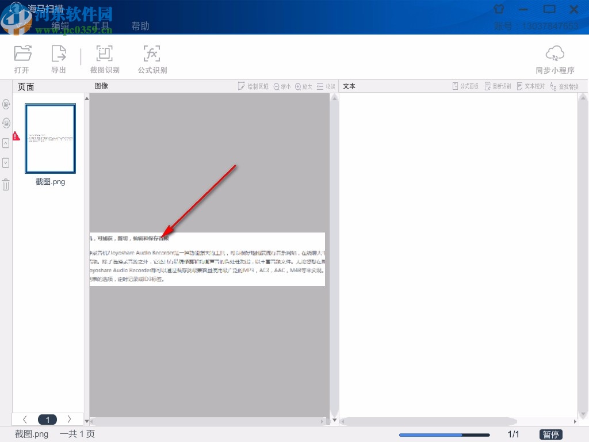Change the skin via the shirt icon
The height and width of the screenshot is (442, 589).
499,9
